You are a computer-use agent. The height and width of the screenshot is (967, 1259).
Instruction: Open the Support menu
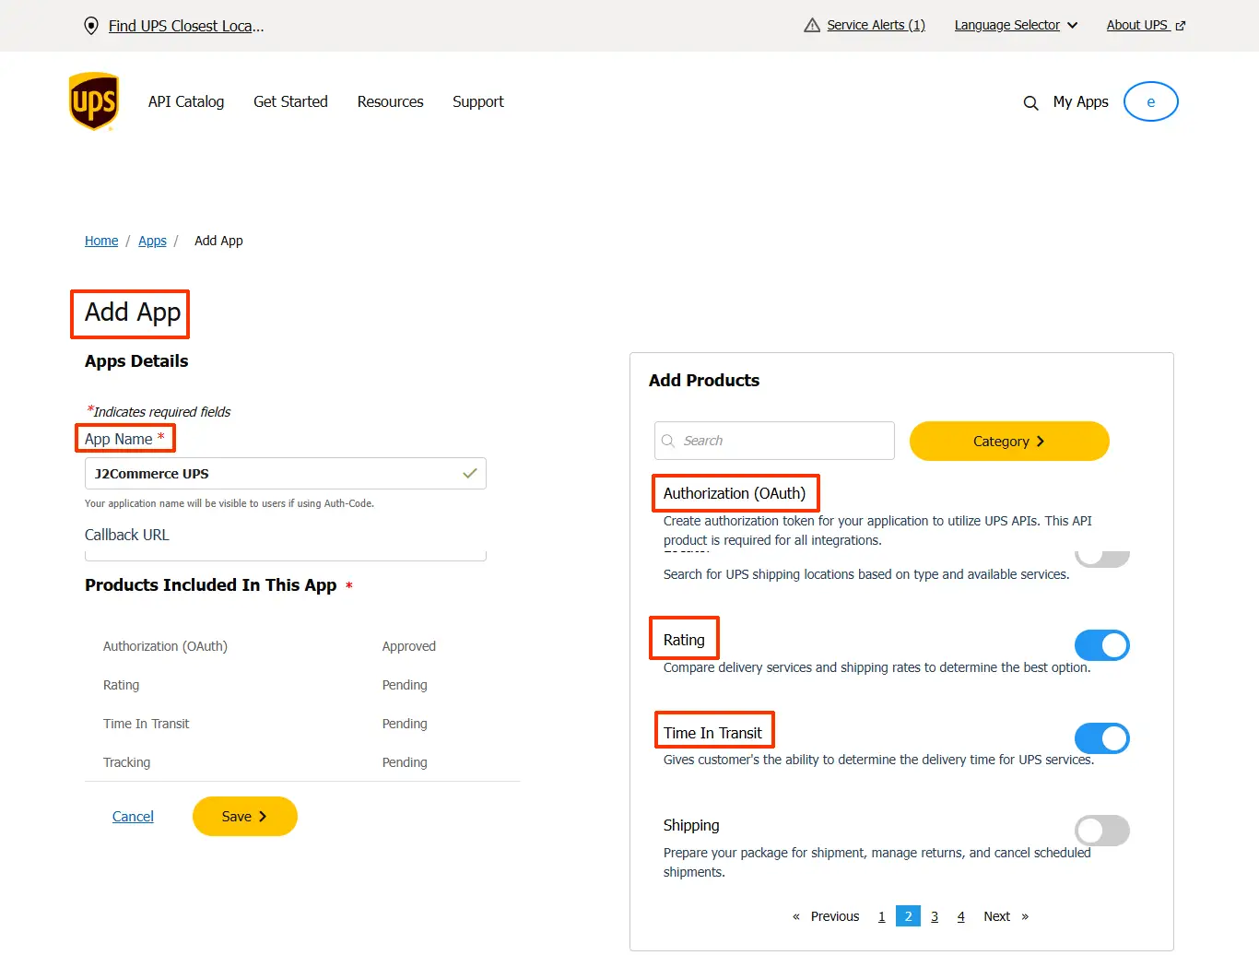point(477,101)
